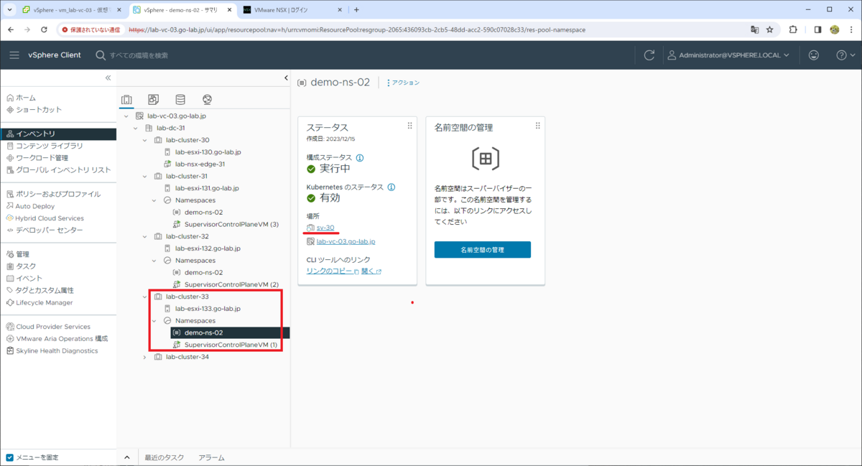The height and width of the screenshot is (466, 862).
Task: Open the sv-30 supervisor link
Action: click(x=325, y=228)
